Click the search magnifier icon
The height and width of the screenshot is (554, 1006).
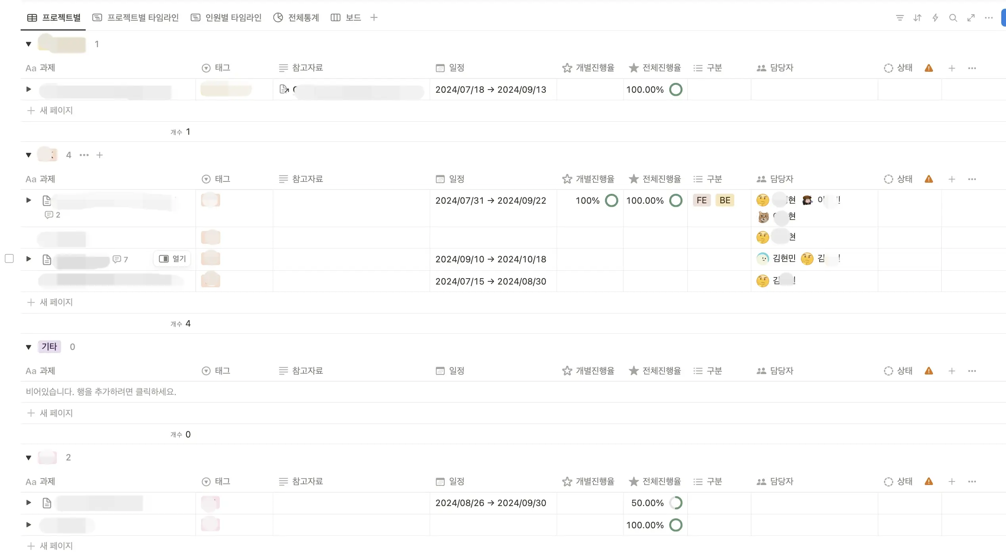tap(953, 18)
